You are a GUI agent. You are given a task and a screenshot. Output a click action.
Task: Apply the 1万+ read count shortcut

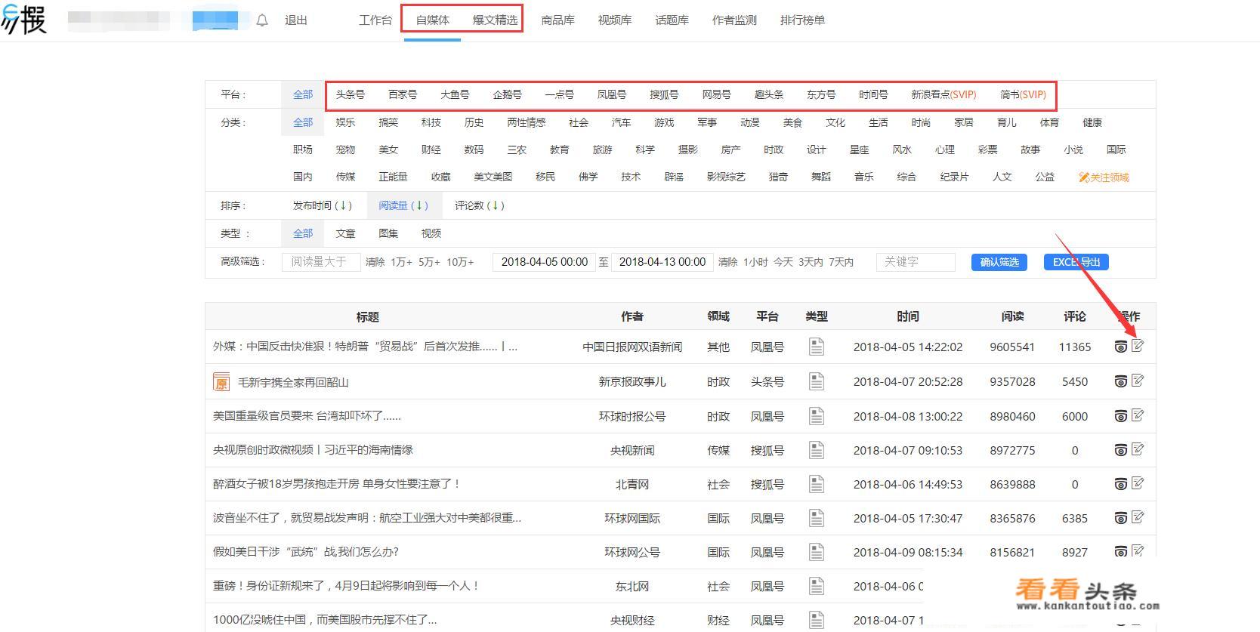(401, 262)
